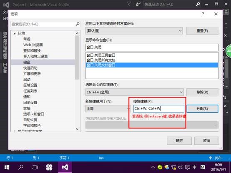Open the volume speaker tray icon

180,167
